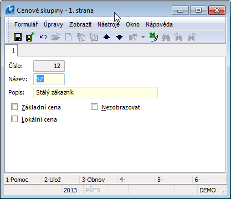
Task: Close the Cenové skupiny window
Action: (217, 11)
